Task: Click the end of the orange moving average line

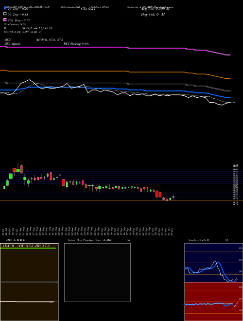Action: [x=230, y=79]
